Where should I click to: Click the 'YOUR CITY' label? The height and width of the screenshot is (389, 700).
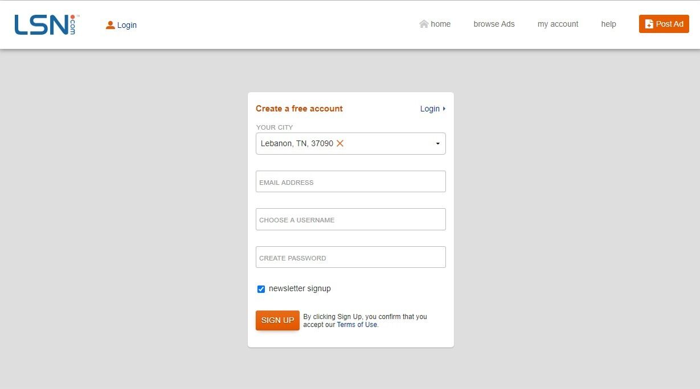point(275,127)
